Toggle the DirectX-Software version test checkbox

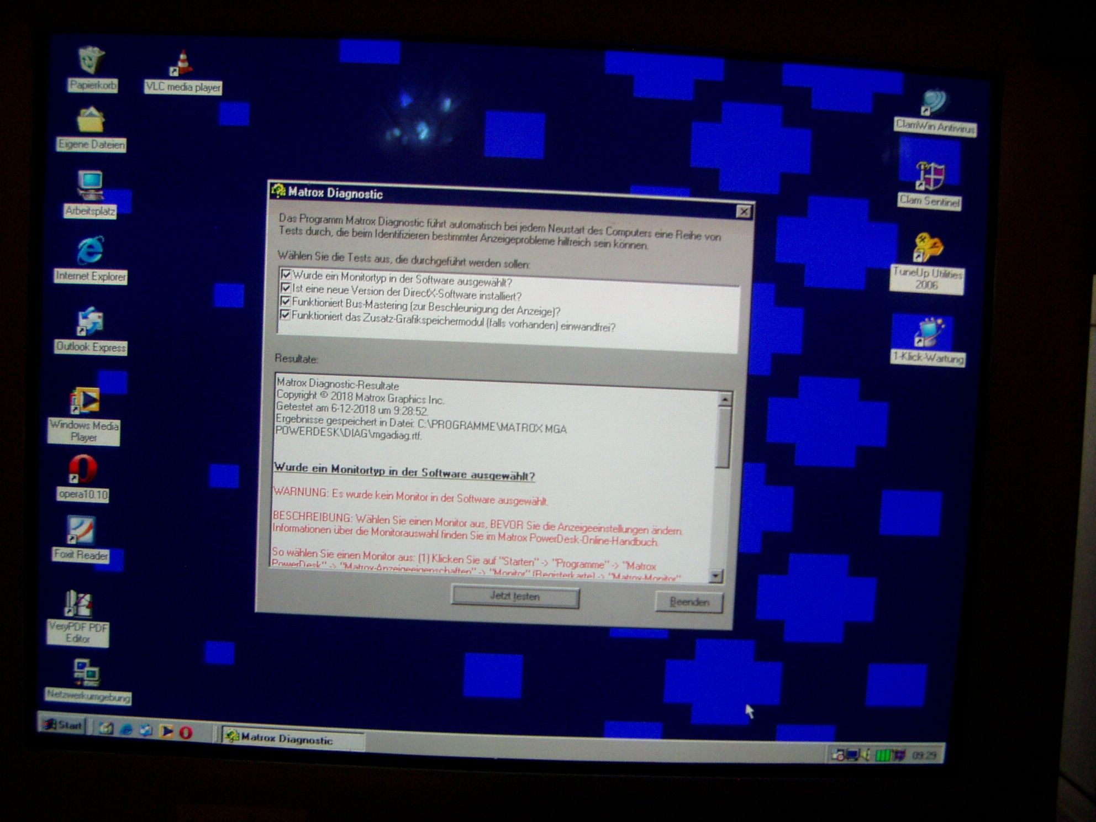(x=286, y=288)
